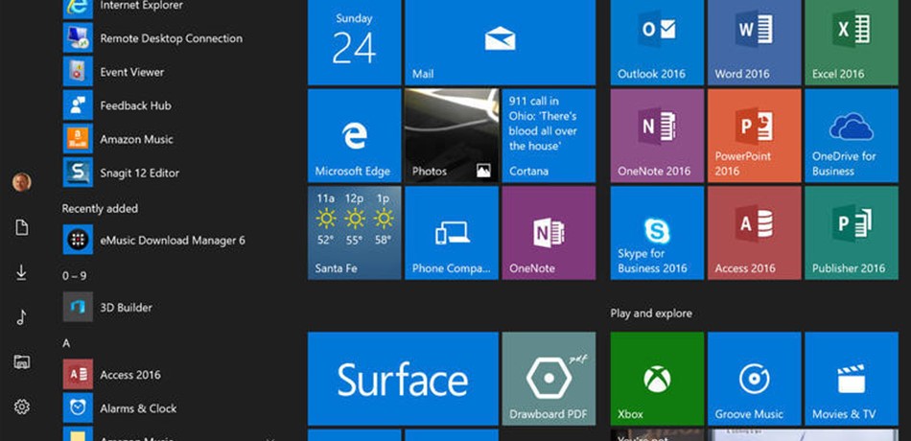Click the 'Recently added' section header

[x=100, y=209]
